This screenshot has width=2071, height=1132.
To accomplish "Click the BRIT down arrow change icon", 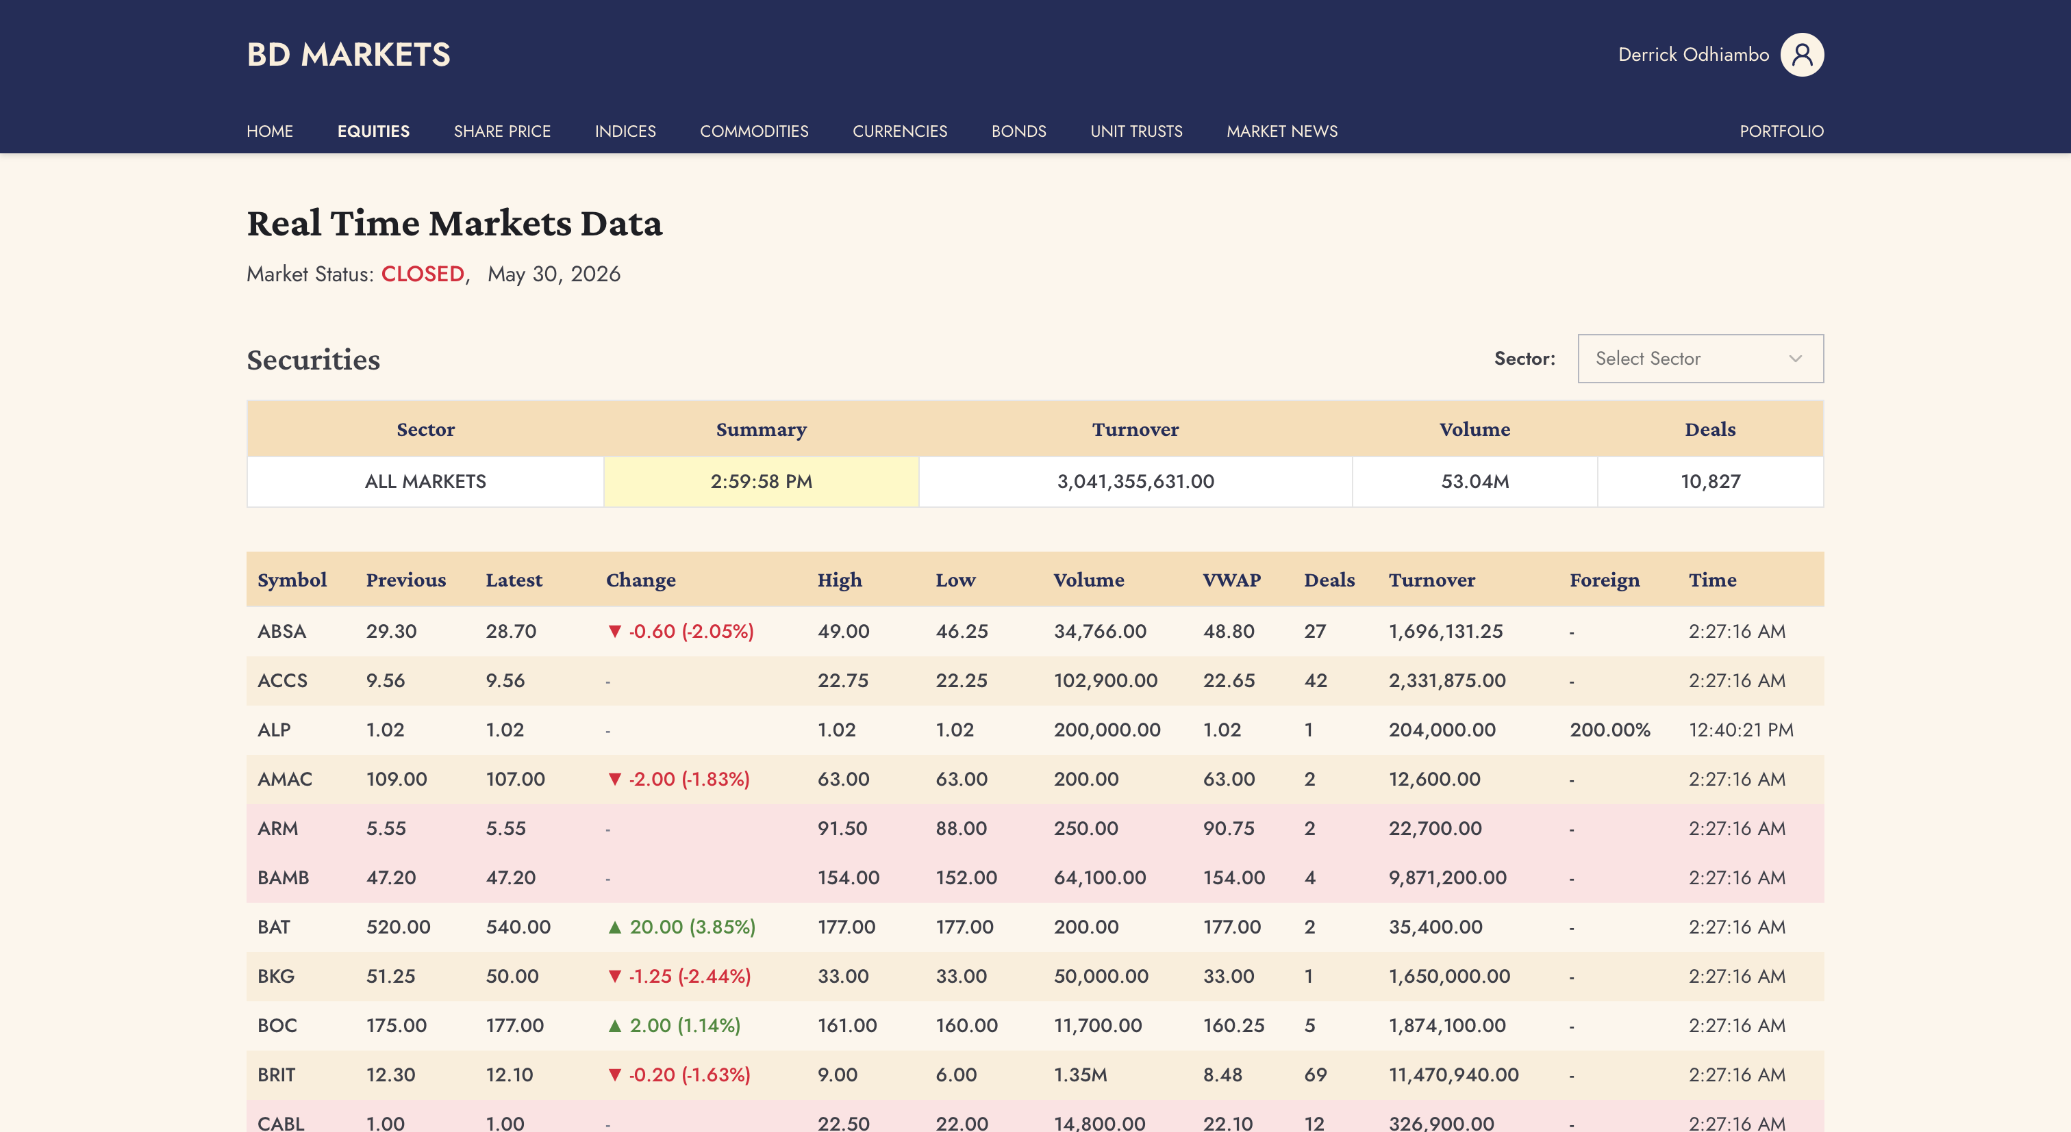I will (614, 1075).
